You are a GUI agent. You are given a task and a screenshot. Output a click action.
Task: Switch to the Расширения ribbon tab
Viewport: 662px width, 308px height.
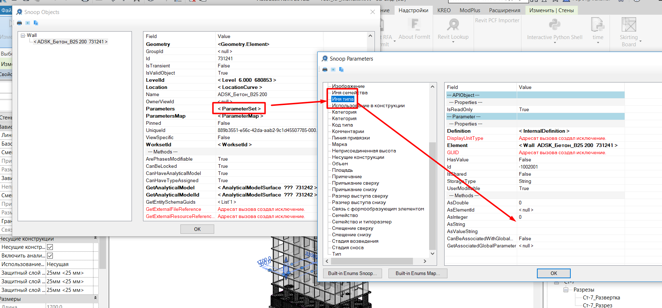coord(505,10)
